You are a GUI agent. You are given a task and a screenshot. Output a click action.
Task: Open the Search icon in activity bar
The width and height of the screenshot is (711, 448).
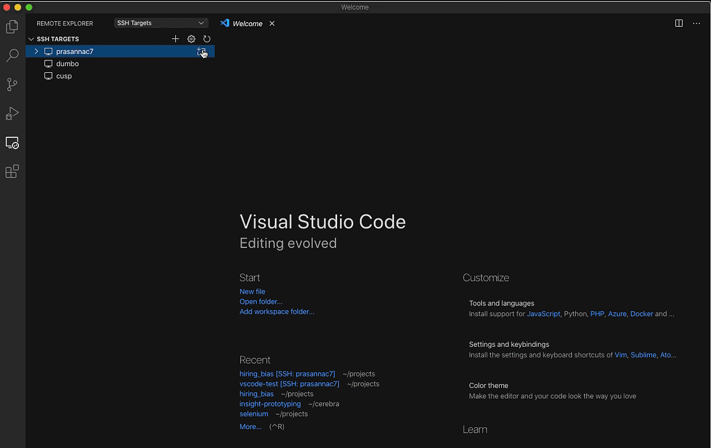12,55
